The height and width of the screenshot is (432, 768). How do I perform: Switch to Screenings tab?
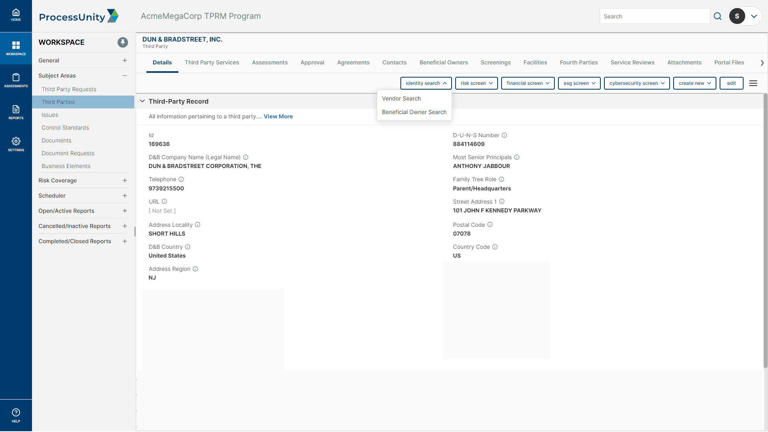tap(496, 62)
